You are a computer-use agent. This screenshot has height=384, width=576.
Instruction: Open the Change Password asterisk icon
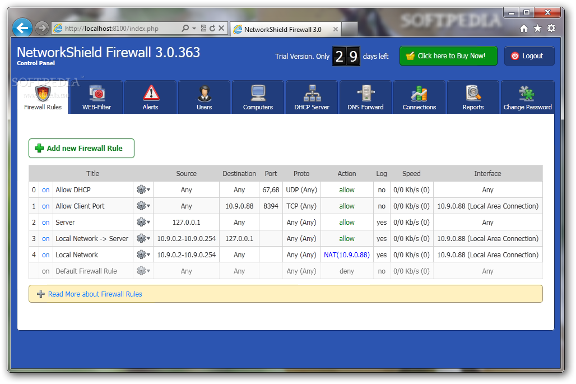click(526, 93)
